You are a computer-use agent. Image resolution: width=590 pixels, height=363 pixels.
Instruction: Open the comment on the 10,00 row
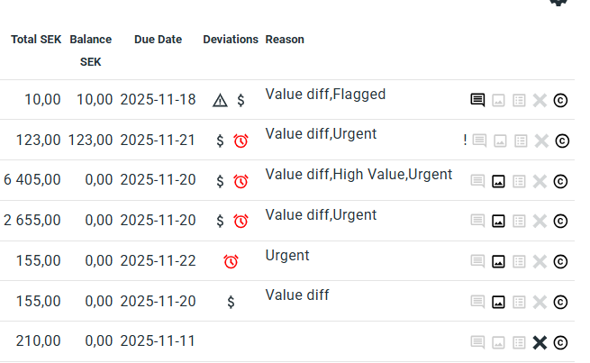477,100
